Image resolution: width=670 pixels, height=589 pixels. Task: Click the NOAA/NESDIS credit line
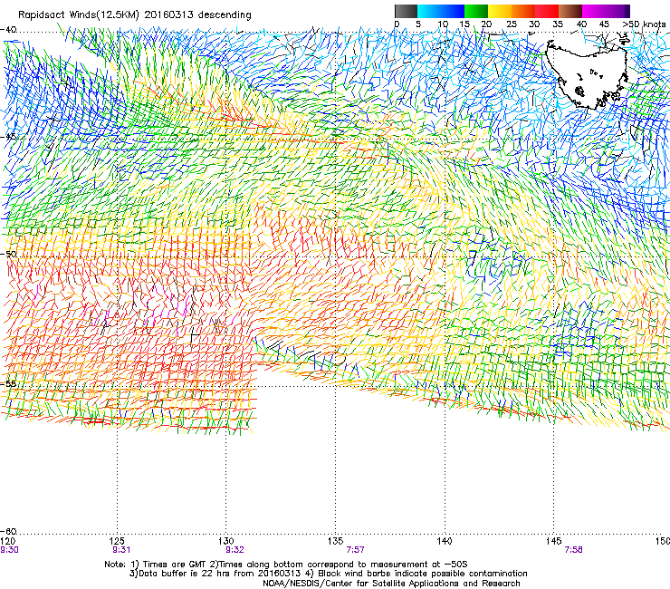point(391,584)
